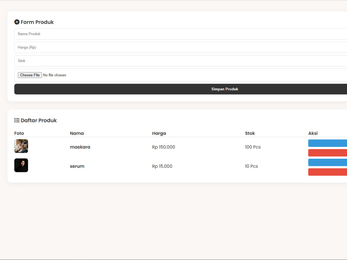
Task: Open the serum product photo thumbnail
Action: (21, 165)
